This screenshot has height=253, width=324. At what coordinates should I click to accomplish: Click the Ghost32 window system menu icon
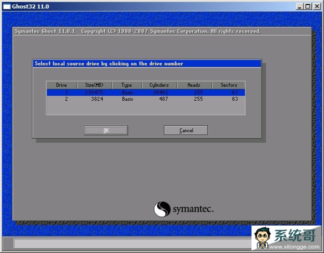tap(6, 6)
